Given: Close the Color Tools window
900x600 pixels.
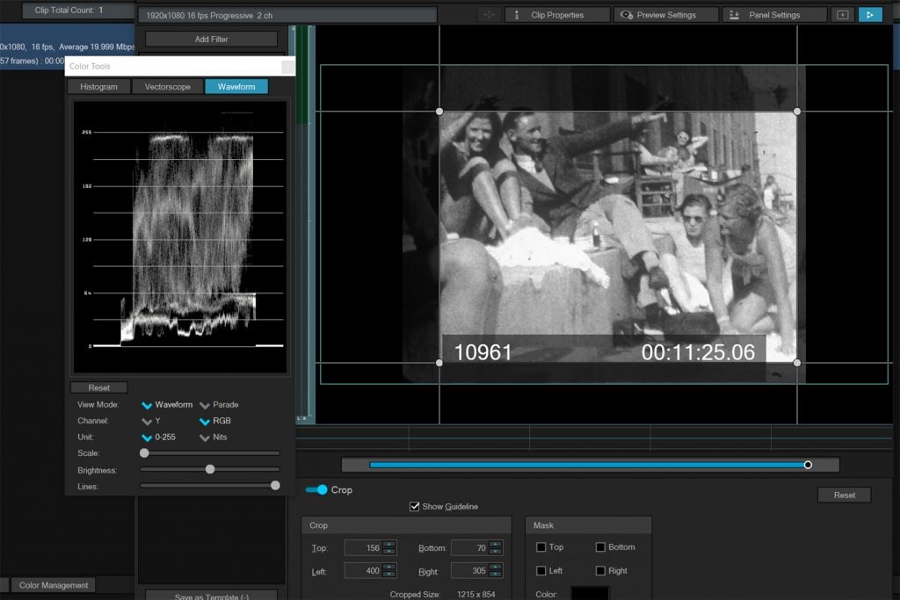Looking at the screenshot, I should tap(287, 66).
